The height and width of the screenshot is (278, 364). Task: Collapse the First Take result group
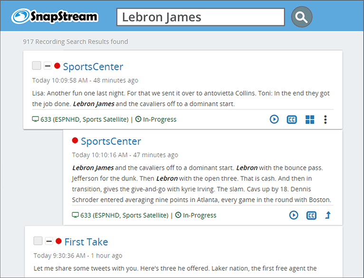click(49, 241)
